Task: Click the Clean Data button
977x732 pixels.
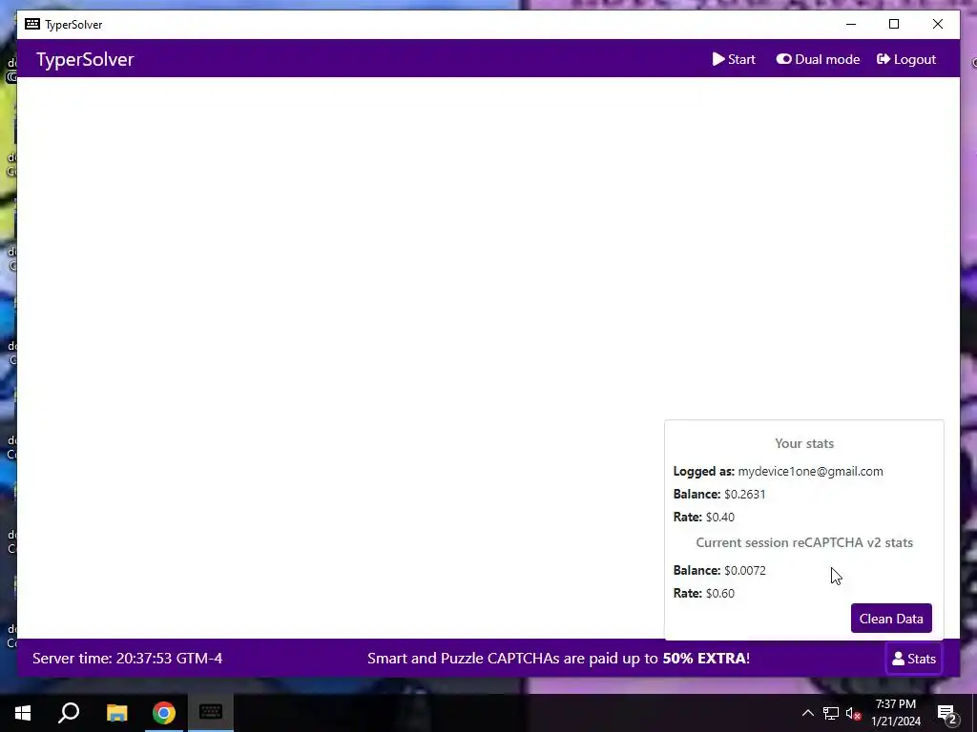Action: pyautogui.click(x=891, y=618)
